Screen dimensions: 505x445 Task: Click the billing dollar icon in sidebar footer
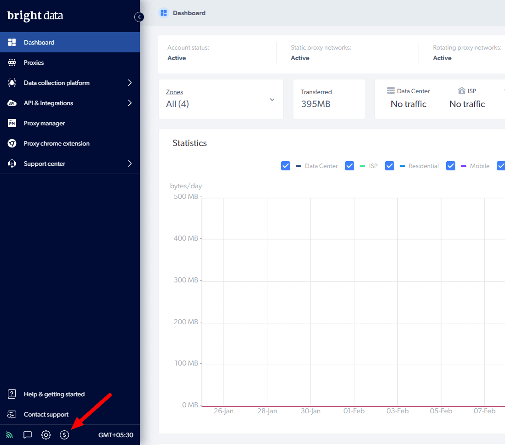(x=64, y=435)
